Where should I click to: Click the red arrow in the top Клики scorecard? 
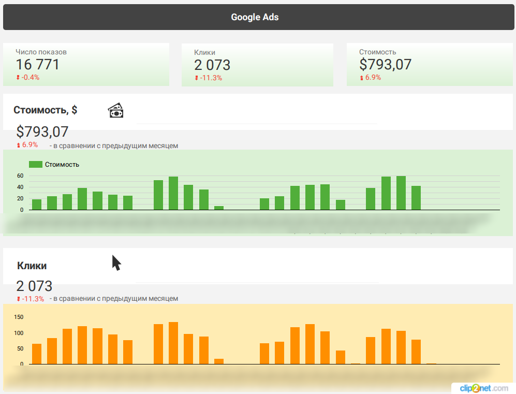tap(197, 78)
